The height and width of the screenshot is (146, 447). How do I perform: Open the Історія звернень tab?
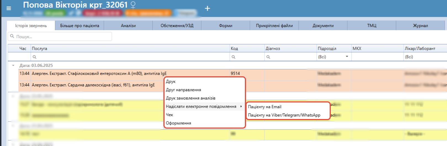tap(31, 26)
